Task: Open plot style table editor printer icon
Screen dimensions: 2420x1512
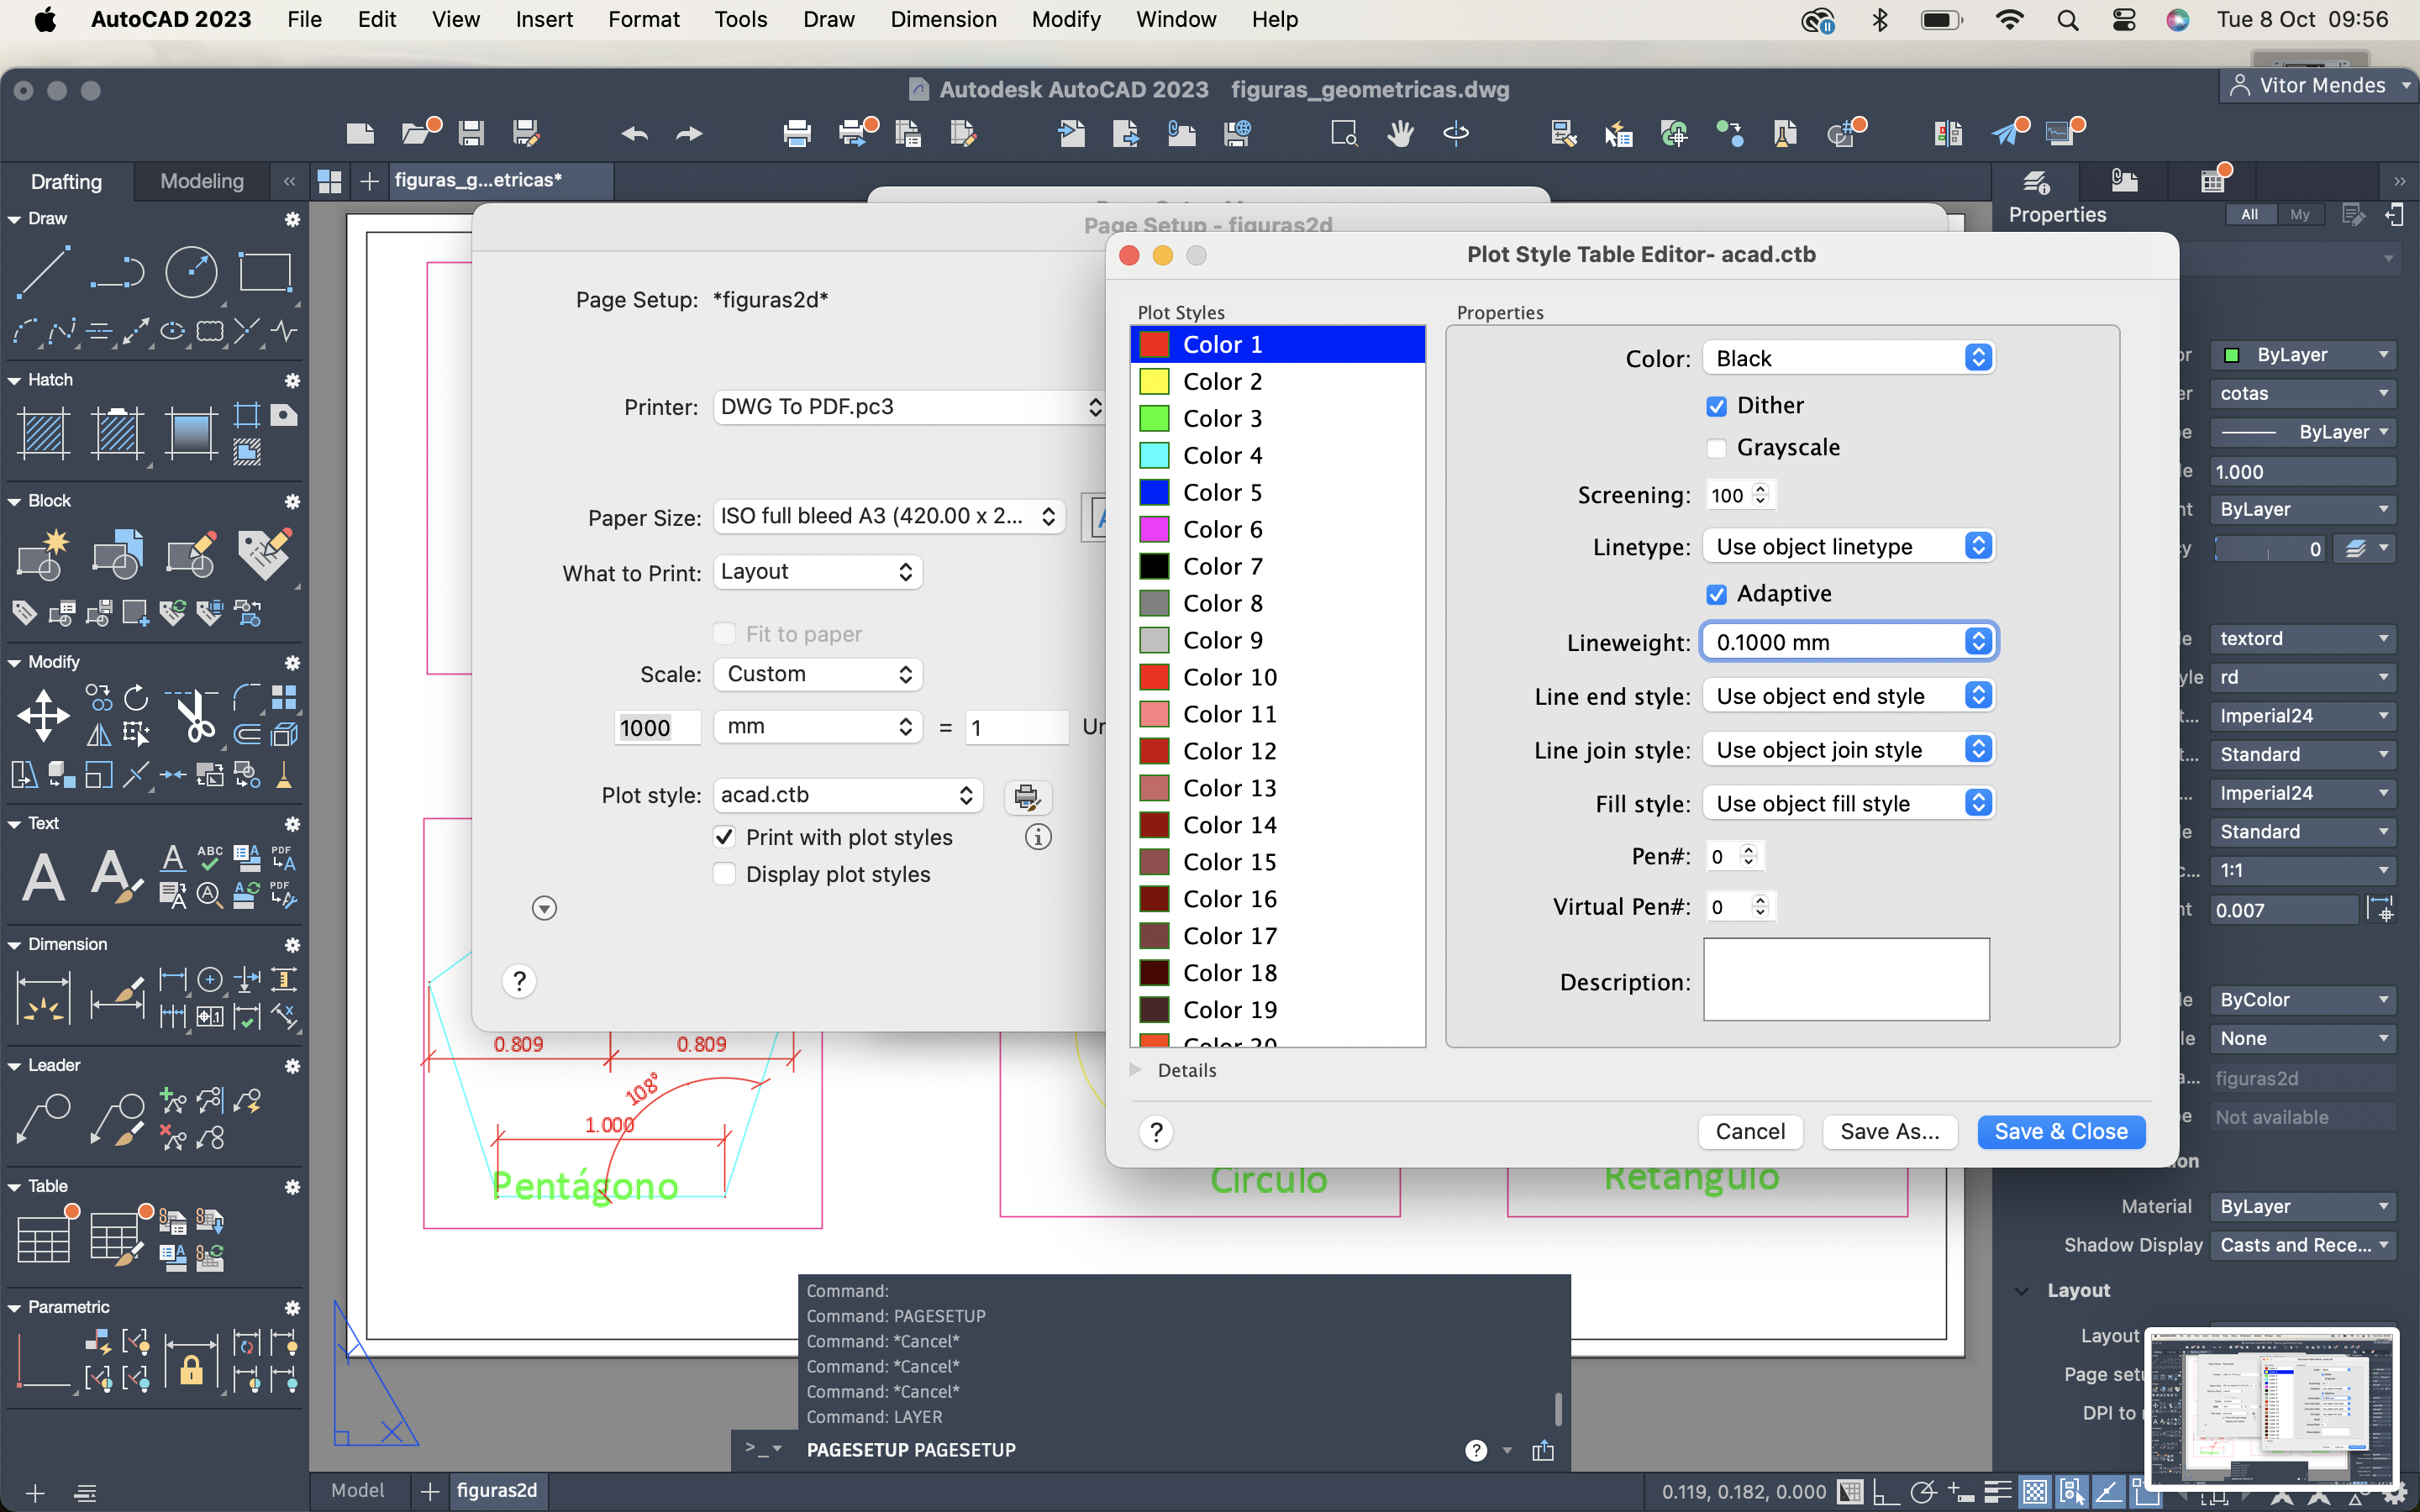Action: (x=1026, y=796)
